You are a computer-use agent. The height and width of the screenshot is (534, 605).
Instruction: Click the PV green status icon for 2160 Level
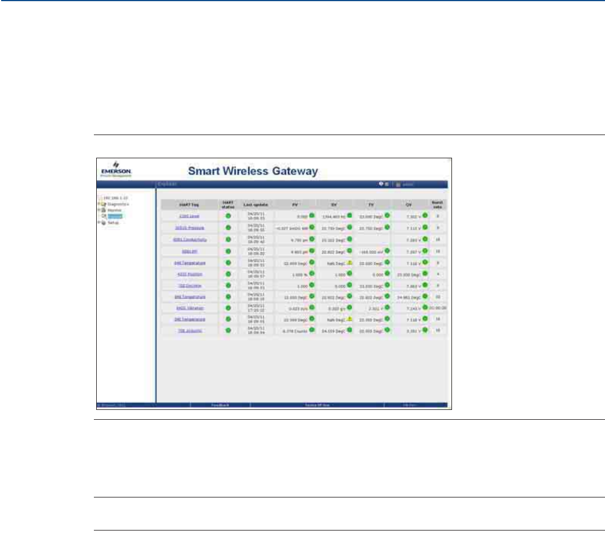pos(312,216)
